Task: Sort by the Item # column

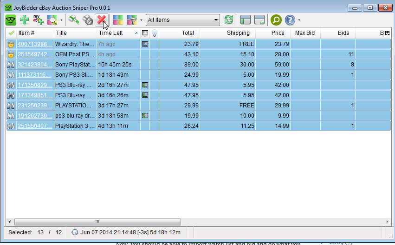Action: [x=35, y=33]
